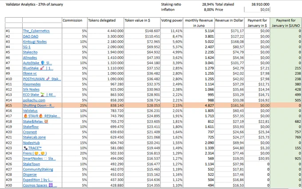Viewport: 302px width, 189px height.
Task: Open the DAO DAO validator link
Action: [31, 36]
